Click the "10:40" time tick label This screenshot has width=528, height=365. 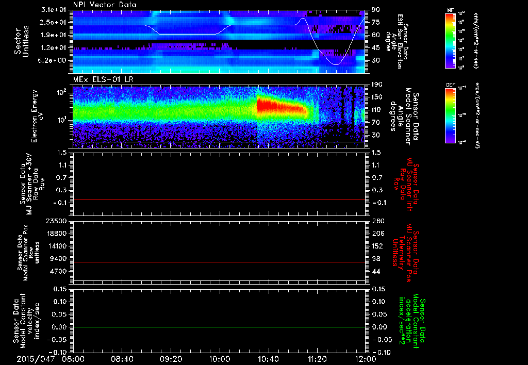coord(268,359)
